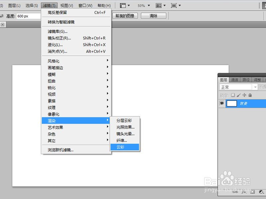Open 滤镜库(G)... filter gallery
This screenshot has height=199, width=266.
coord(76,32)
